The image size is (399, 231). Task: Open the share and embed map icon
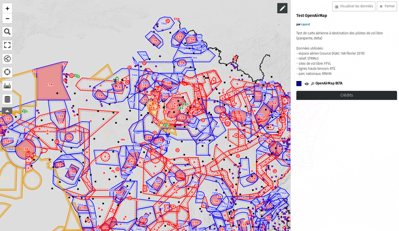coord(7,58)
